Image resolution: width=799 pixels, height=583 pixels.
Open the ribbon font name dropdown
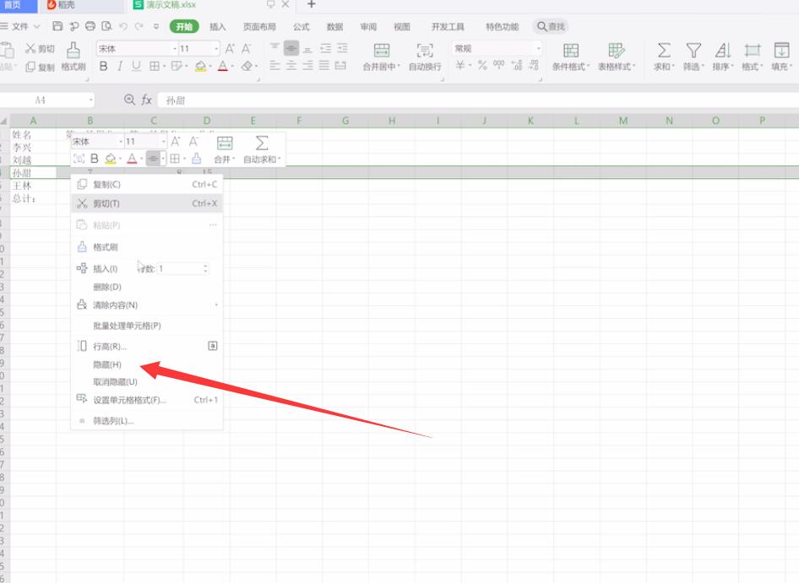click(x=175, y=49)
